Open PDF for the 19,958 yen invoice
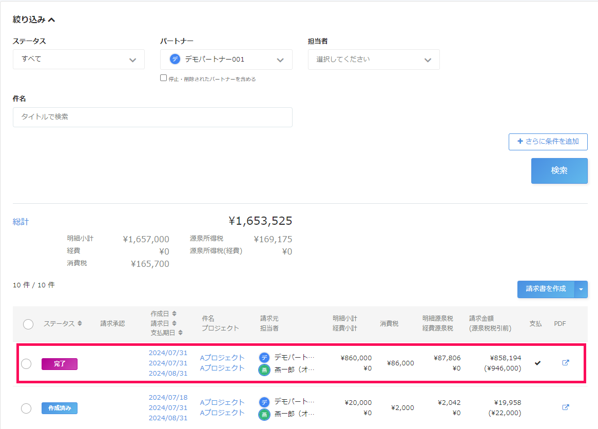The height and width of the screenshot is (429, 598). pyautogui.click(x=566, y=407)
